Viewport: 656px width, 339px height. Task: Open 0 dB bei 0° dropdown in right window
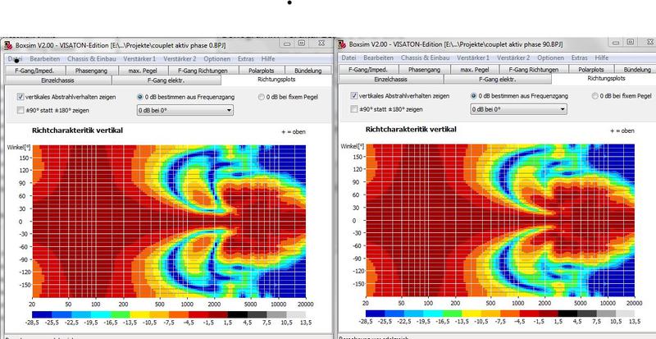click(519, 109)
